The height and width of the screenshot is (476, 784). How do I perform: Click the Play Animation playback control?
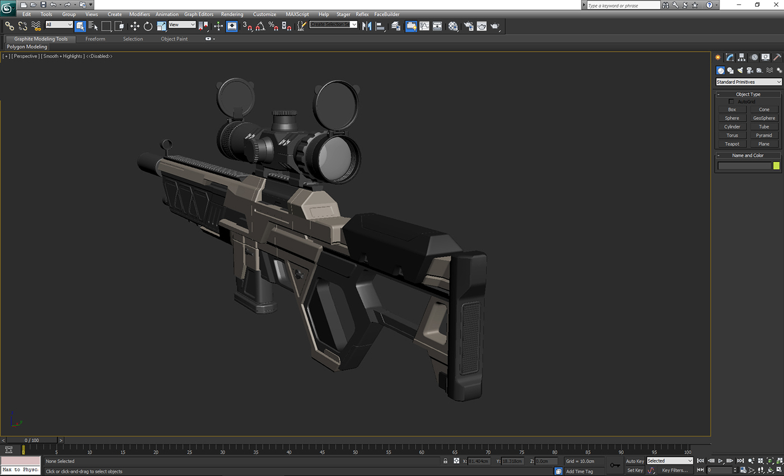pyautogui.click(x=721, y=460)
